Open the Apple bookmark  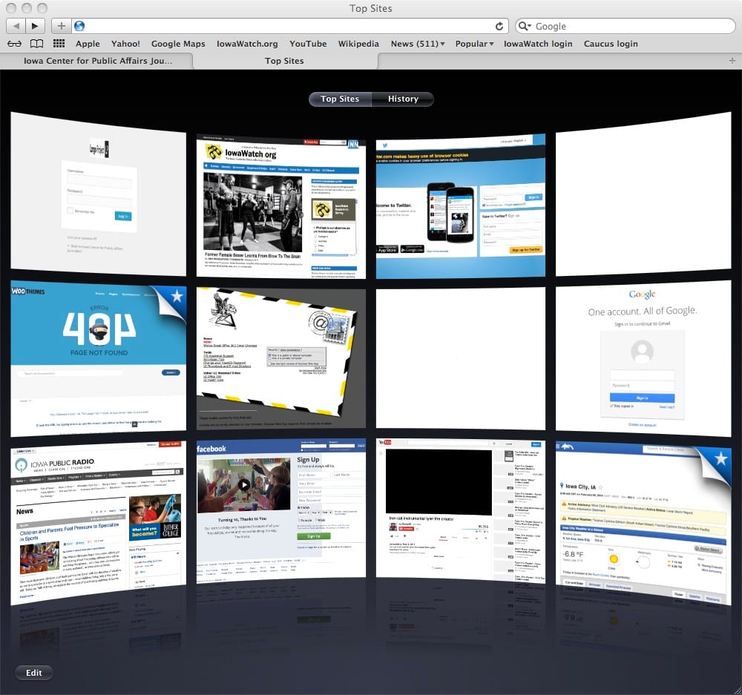pyautogui.click(x=88, y=44)
